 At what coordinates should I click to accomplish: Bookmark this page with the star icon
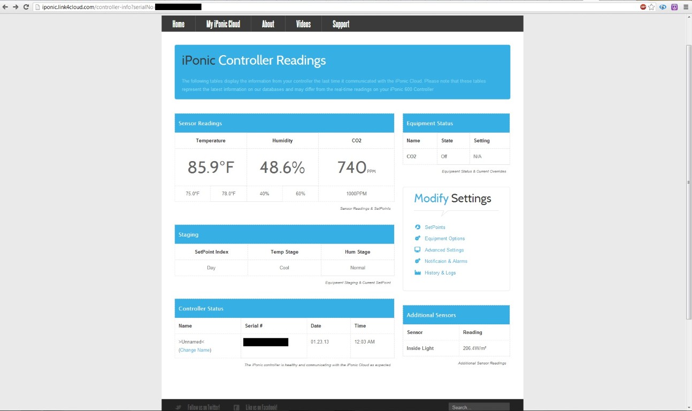click(651, 7)
